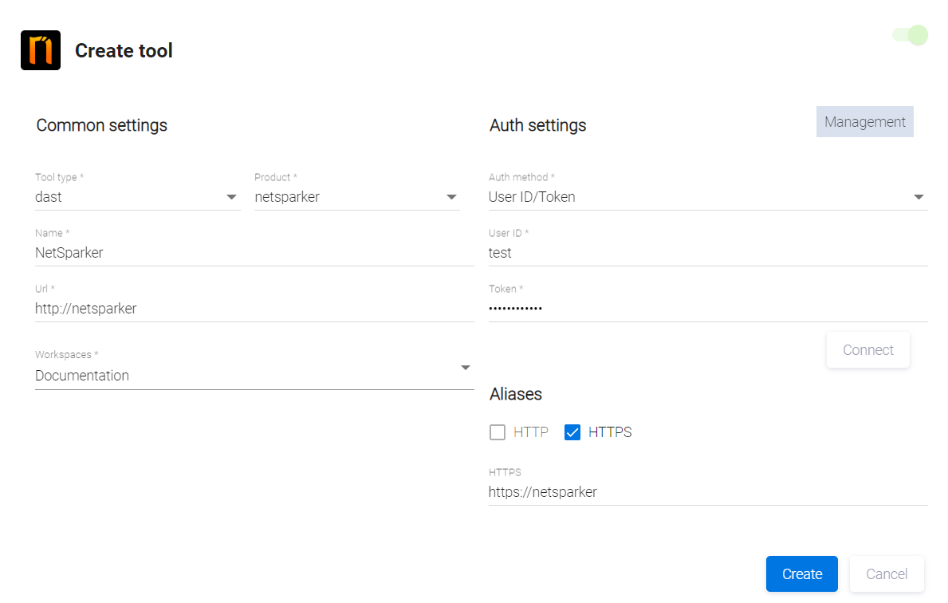Open the Auth method dropdown
This screenshot has width=948, height=603.
pos(707,197)
